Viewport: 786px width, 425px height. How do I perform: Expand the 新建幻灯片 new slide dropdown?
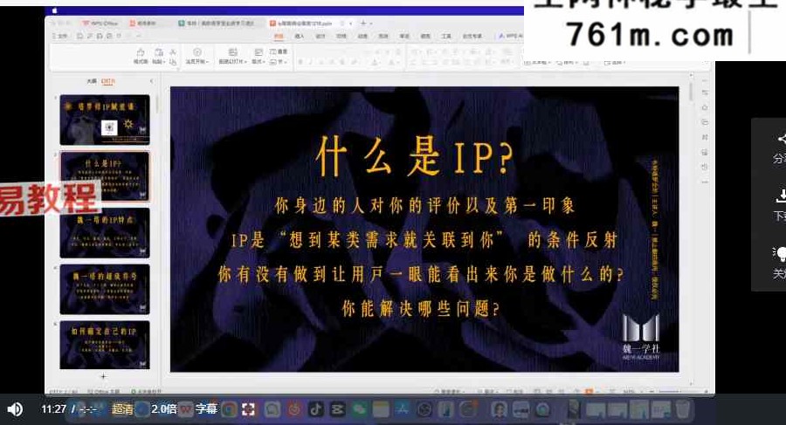pyautogui.click(x=233, y=62)
